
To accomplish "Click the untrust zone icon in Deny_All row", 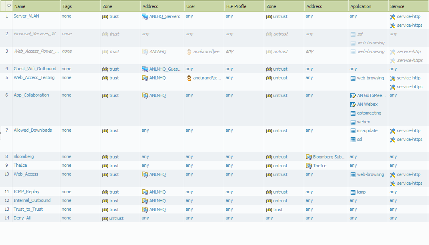I will point(105,219).
